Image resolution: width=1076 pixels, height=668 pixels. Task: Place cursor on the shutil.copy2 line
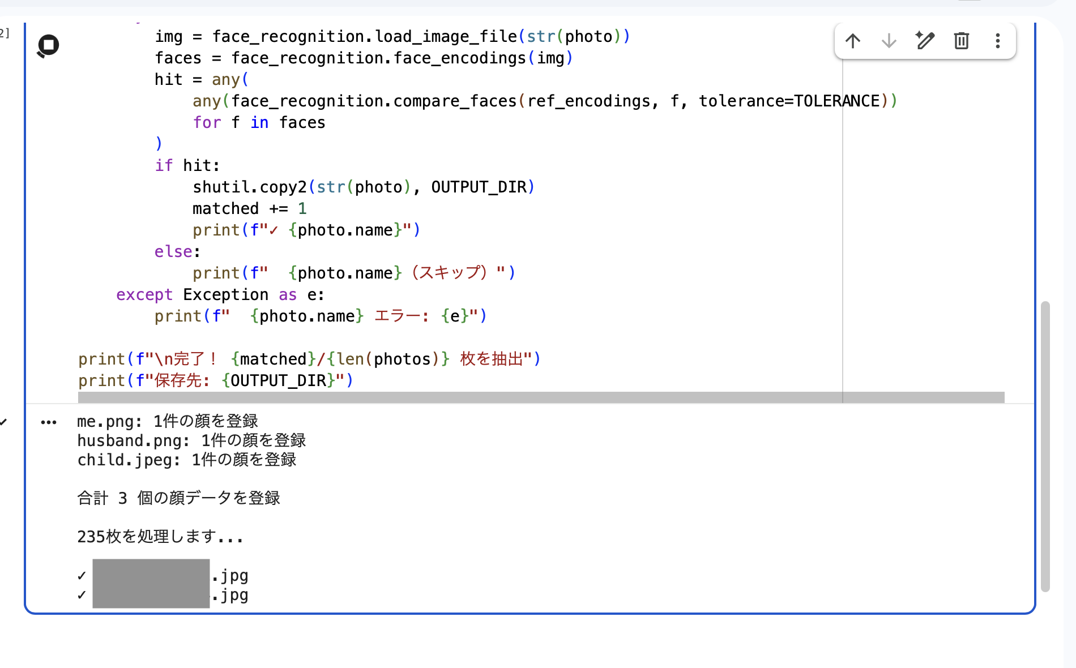click(x=362, y=187)
